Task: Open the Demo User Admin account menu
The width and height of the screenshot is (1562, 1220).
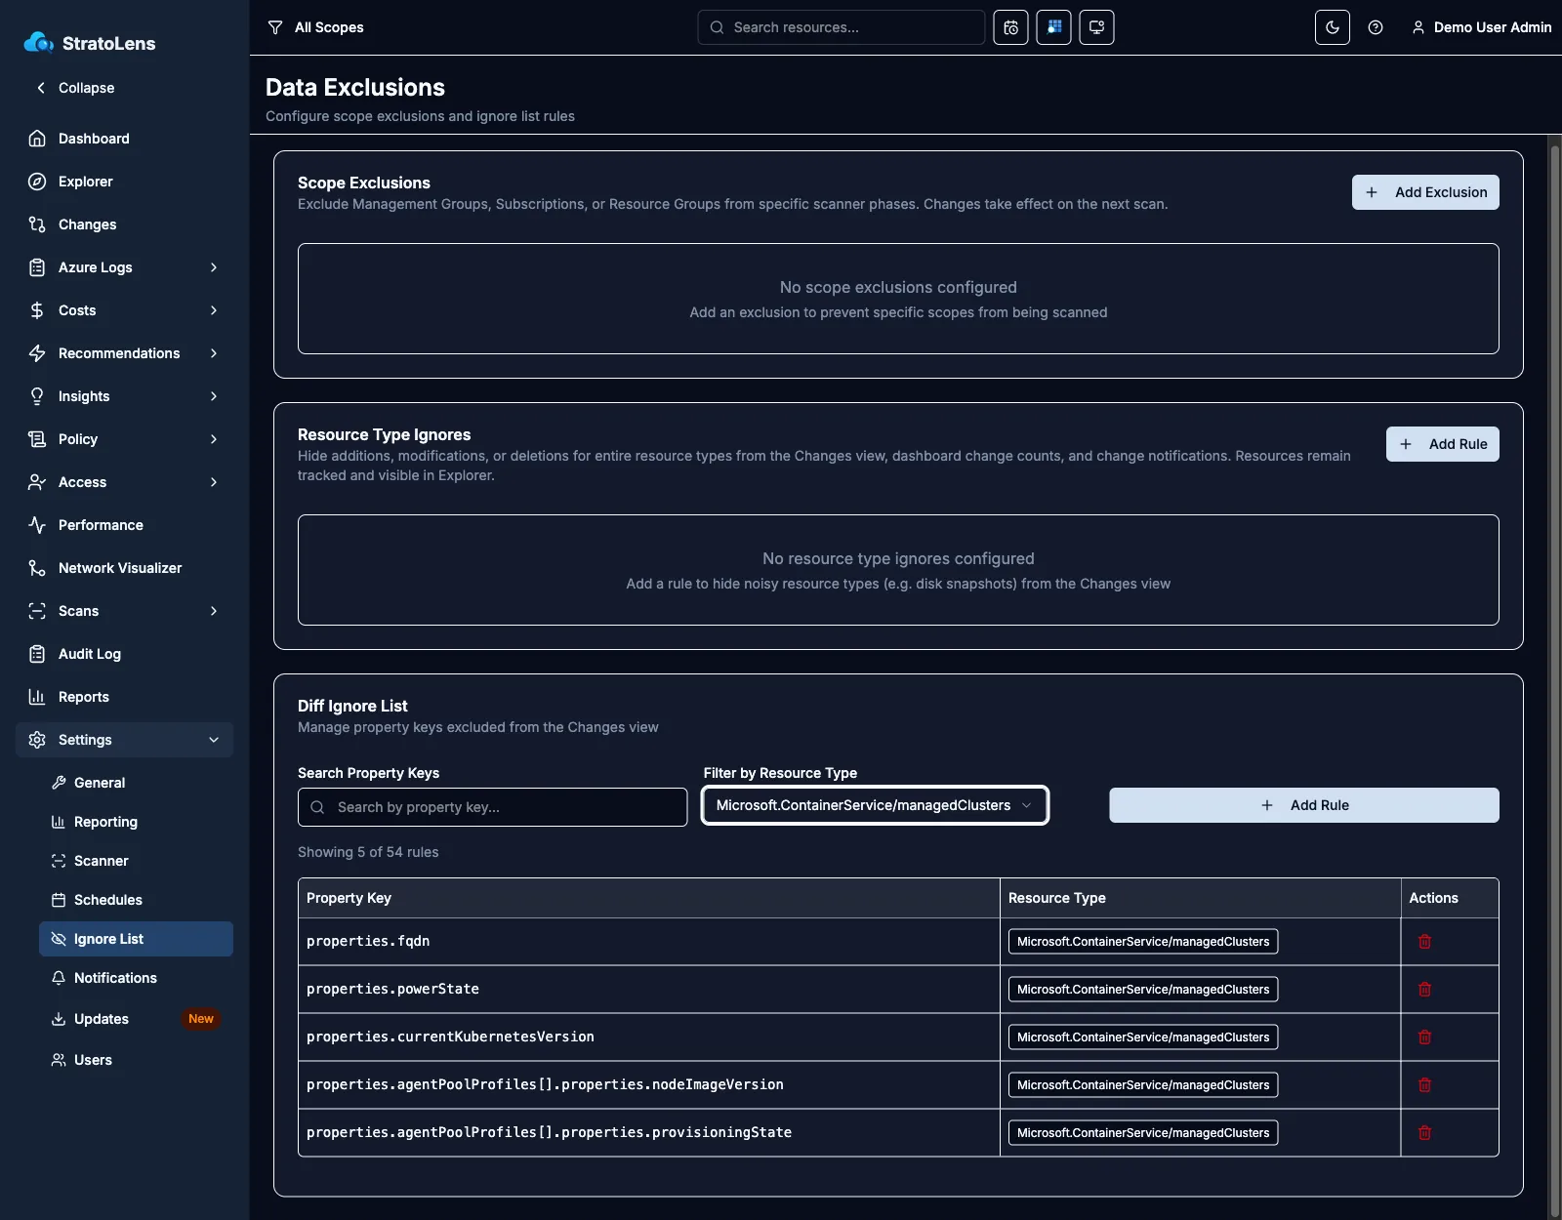Action: [x=1482, y=27]
